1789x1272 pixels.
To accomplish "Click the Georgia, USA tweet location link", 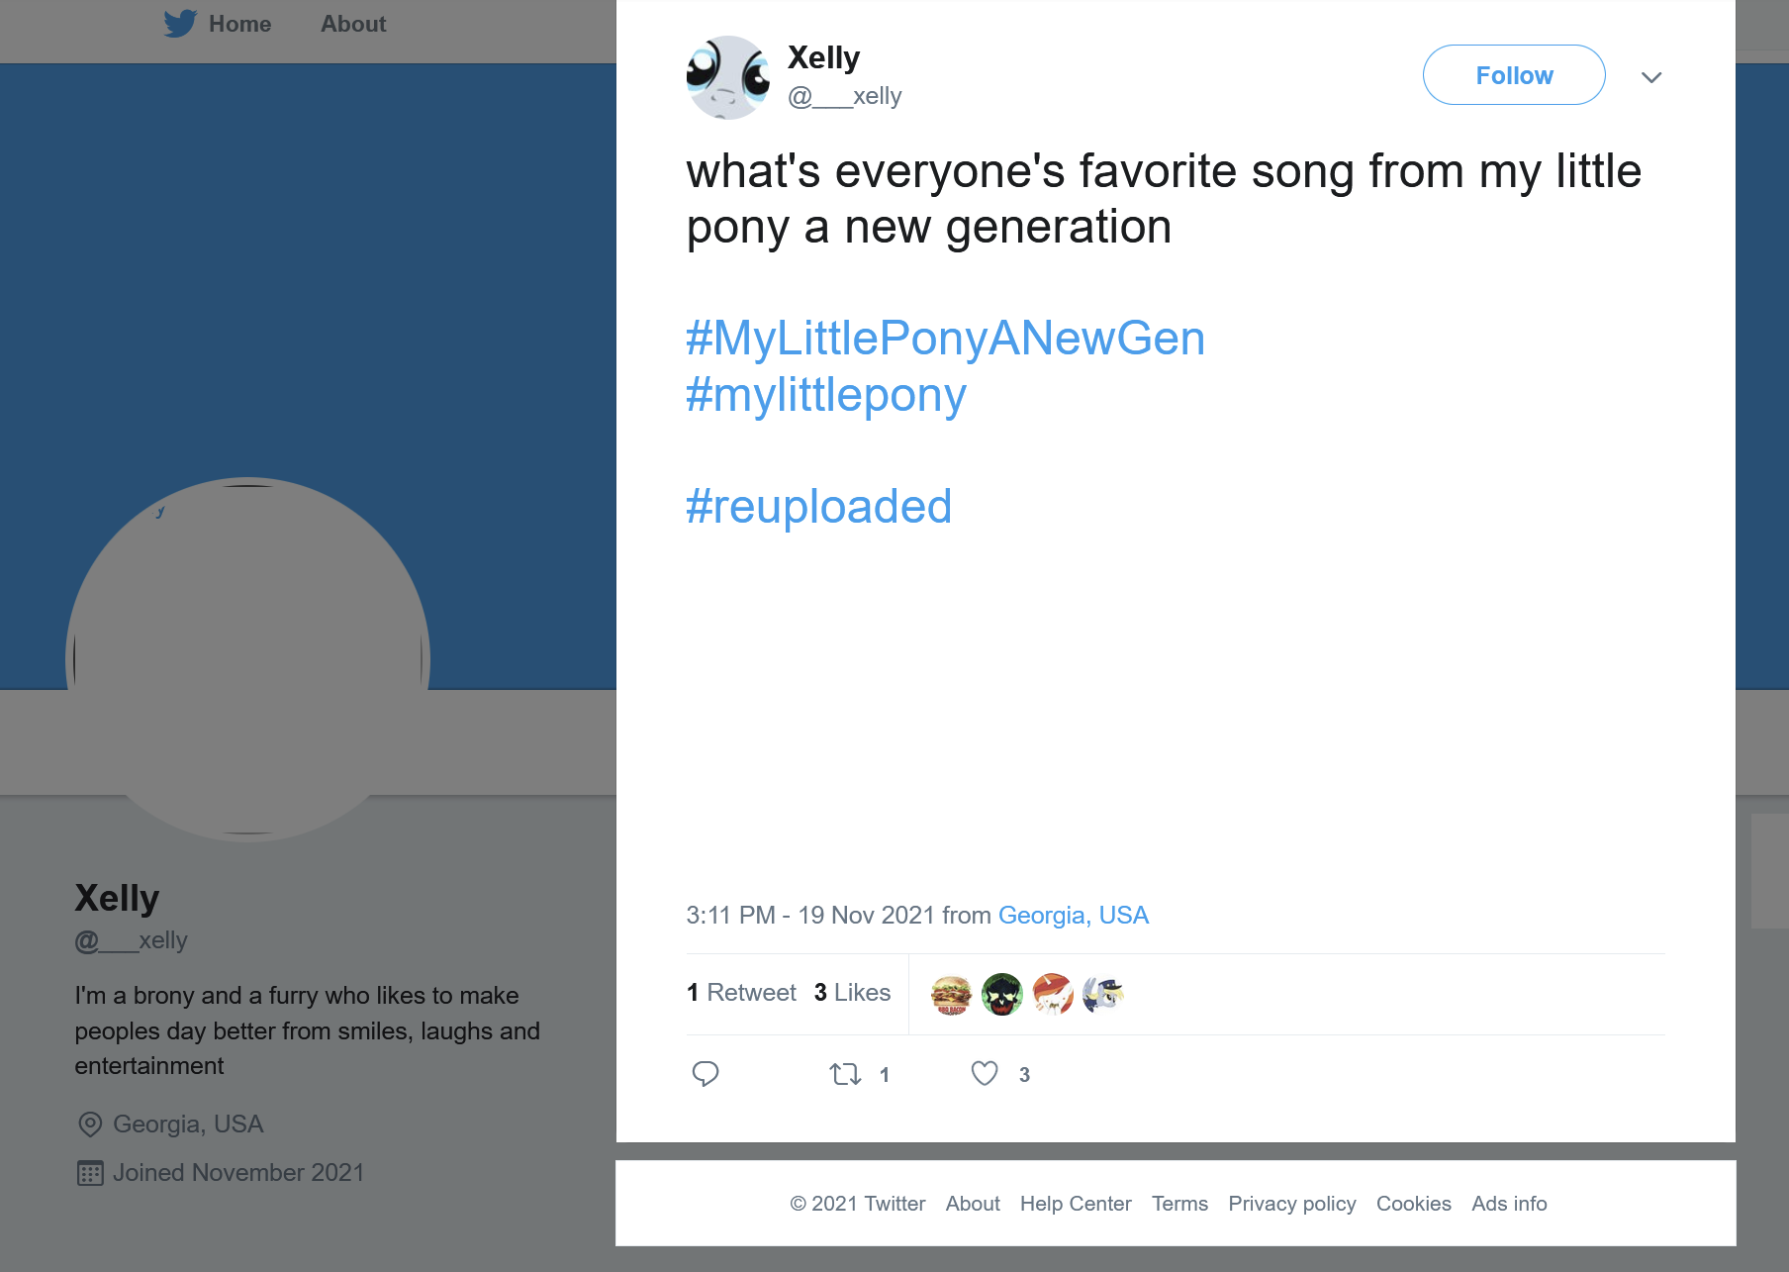I will tap(1074, 915).
